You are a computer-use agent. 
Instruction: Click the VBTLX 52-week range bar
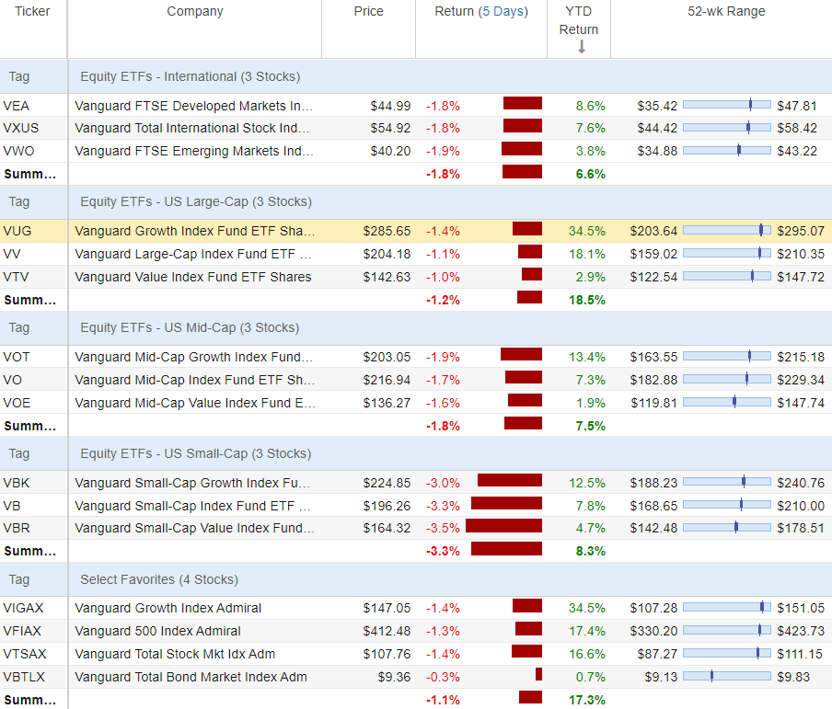tap(727, 676)
